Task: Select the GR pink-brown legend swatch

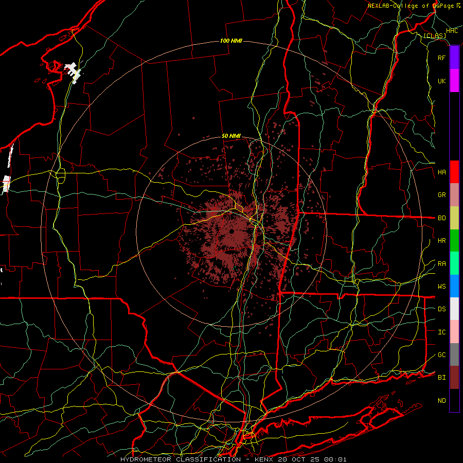Action: [x=454, y=195]
